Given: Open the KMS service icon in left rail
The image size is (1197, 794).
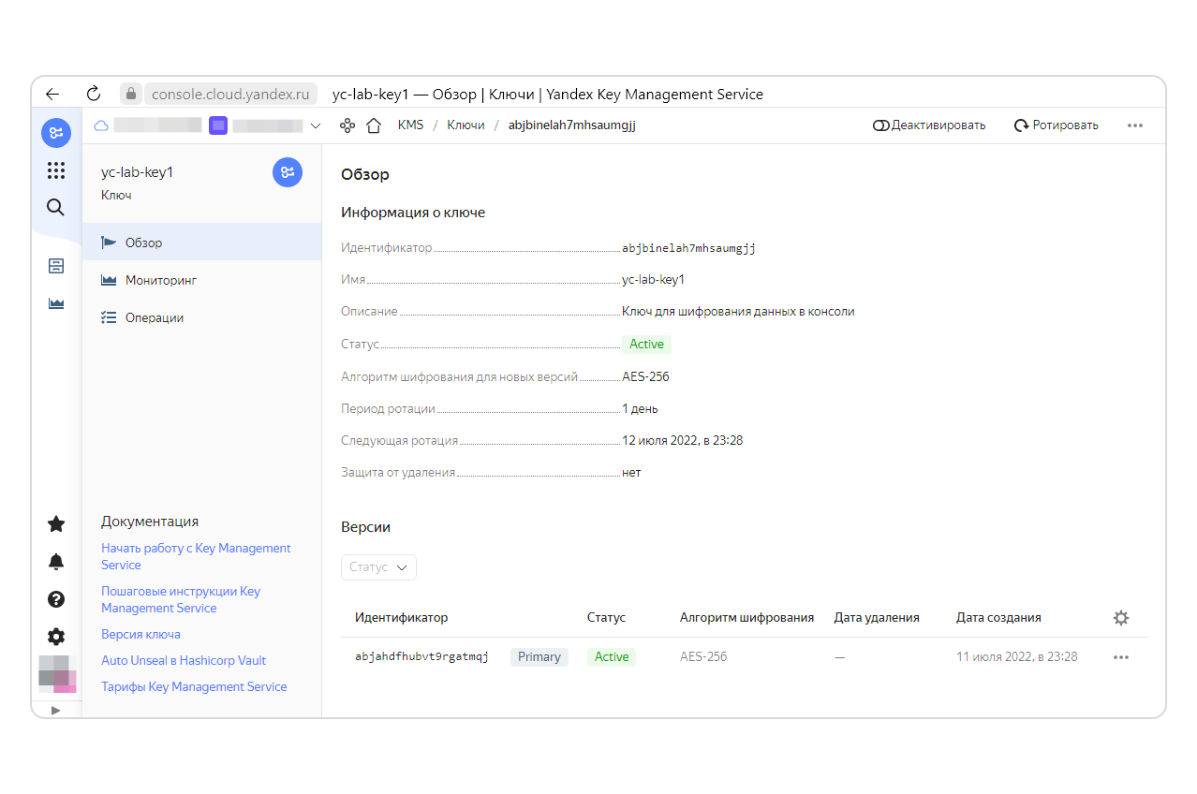Looking at the screenshot, I should click(56, 133).
